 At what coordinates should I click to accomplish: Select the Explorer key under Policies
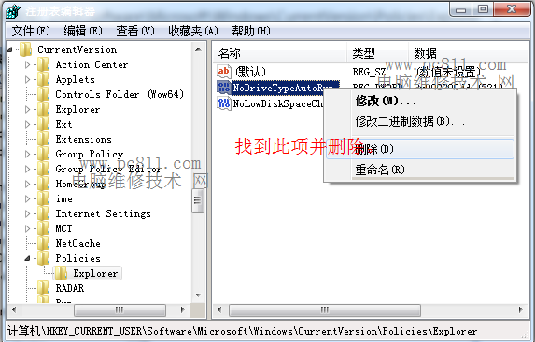(x=95, y=274)
